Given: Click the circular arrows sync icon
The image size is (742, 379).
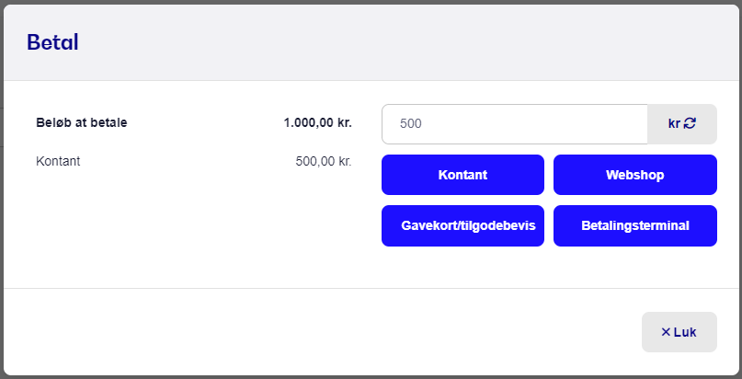Looking at the screenshot, I should (x=690, y=123).
